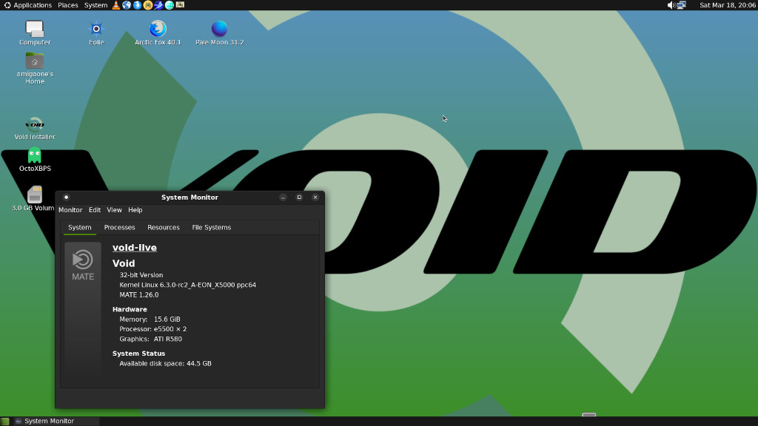Minimize the System Monitor window
The width and height of the screenshot is (758, 426).
(283, 197)
